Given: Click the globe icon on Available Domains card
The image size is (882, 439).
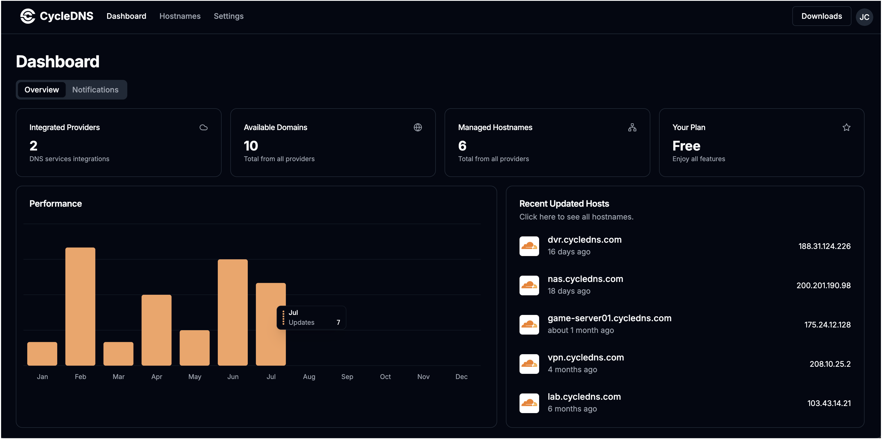Looking at the screenshot, I should click(418, 127).
